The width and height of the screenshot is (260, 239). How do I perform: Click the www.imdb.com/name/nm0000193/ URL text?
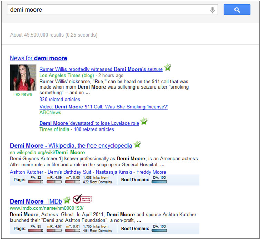pyautogui.click(x=47, y=208)
